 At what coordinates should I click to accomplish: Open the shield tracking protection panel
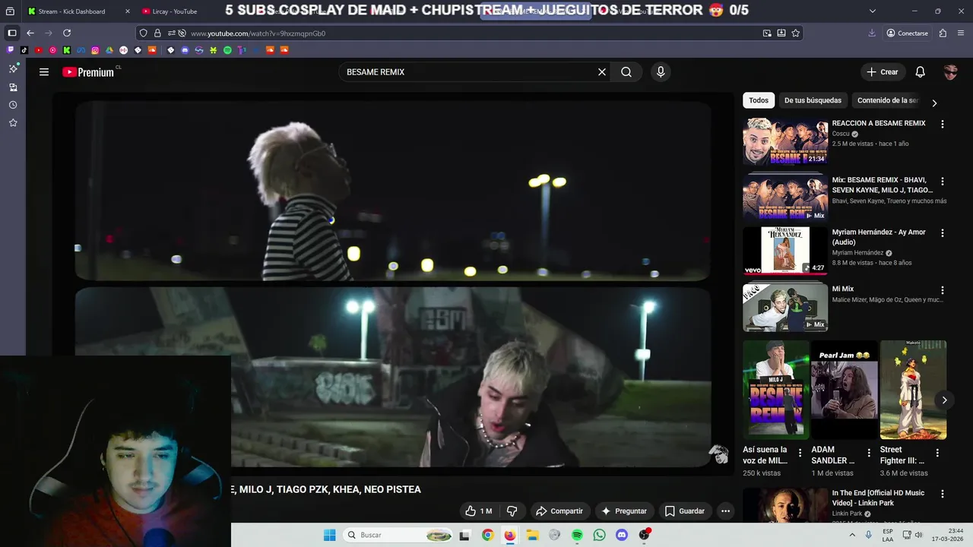click(x=144, y=33)
